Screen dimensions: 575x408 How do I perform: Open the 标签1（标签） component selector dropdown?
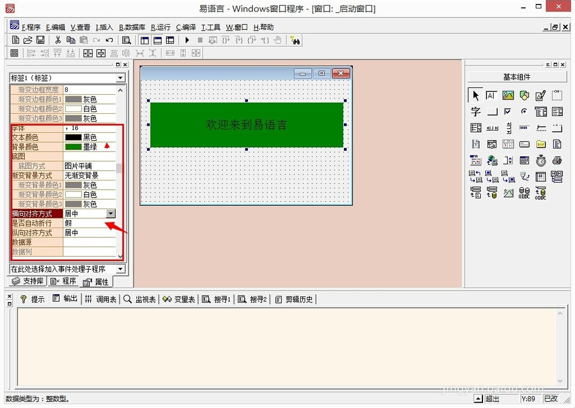(x=120, y=78)
